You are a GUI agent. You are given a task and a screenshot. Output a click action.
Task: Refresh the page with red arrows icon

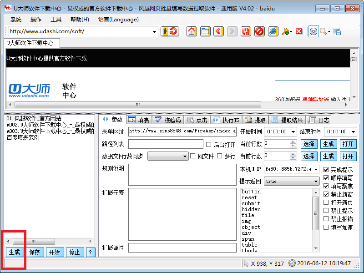point(246,31)
